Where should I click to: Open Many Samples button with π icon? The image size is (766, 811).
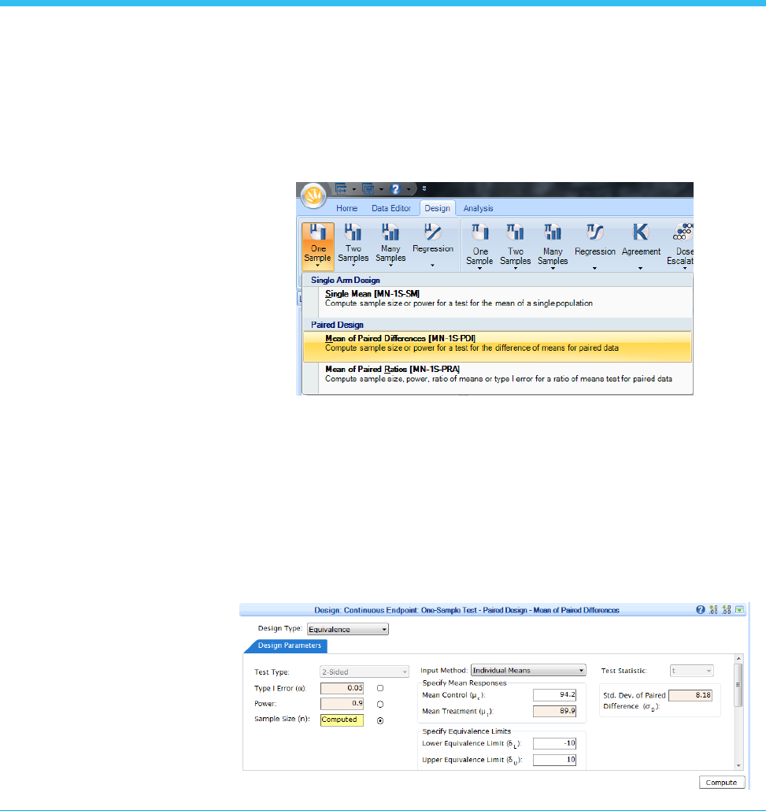[553, 246]
